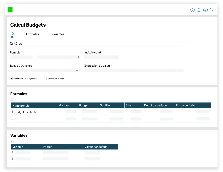This screenshot has height=172, width=223.
Task: Click the Budget column header
Action: click(x=88, y=105)
